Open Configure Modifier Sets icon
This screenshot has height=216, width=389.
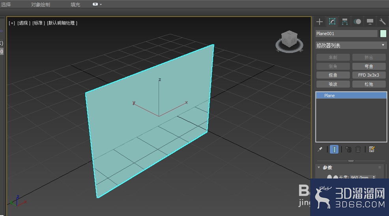coord(372,149)
